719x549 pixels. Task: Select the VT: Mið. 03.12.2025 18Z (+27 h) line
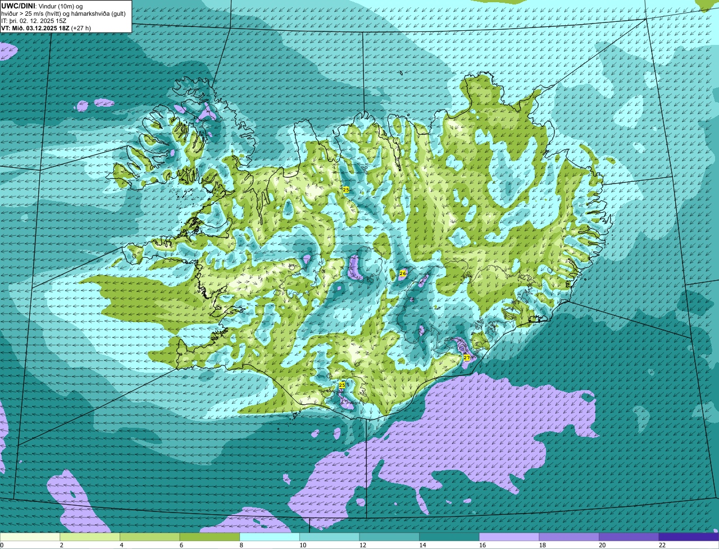pyautogui.click(x=46, y=28)
